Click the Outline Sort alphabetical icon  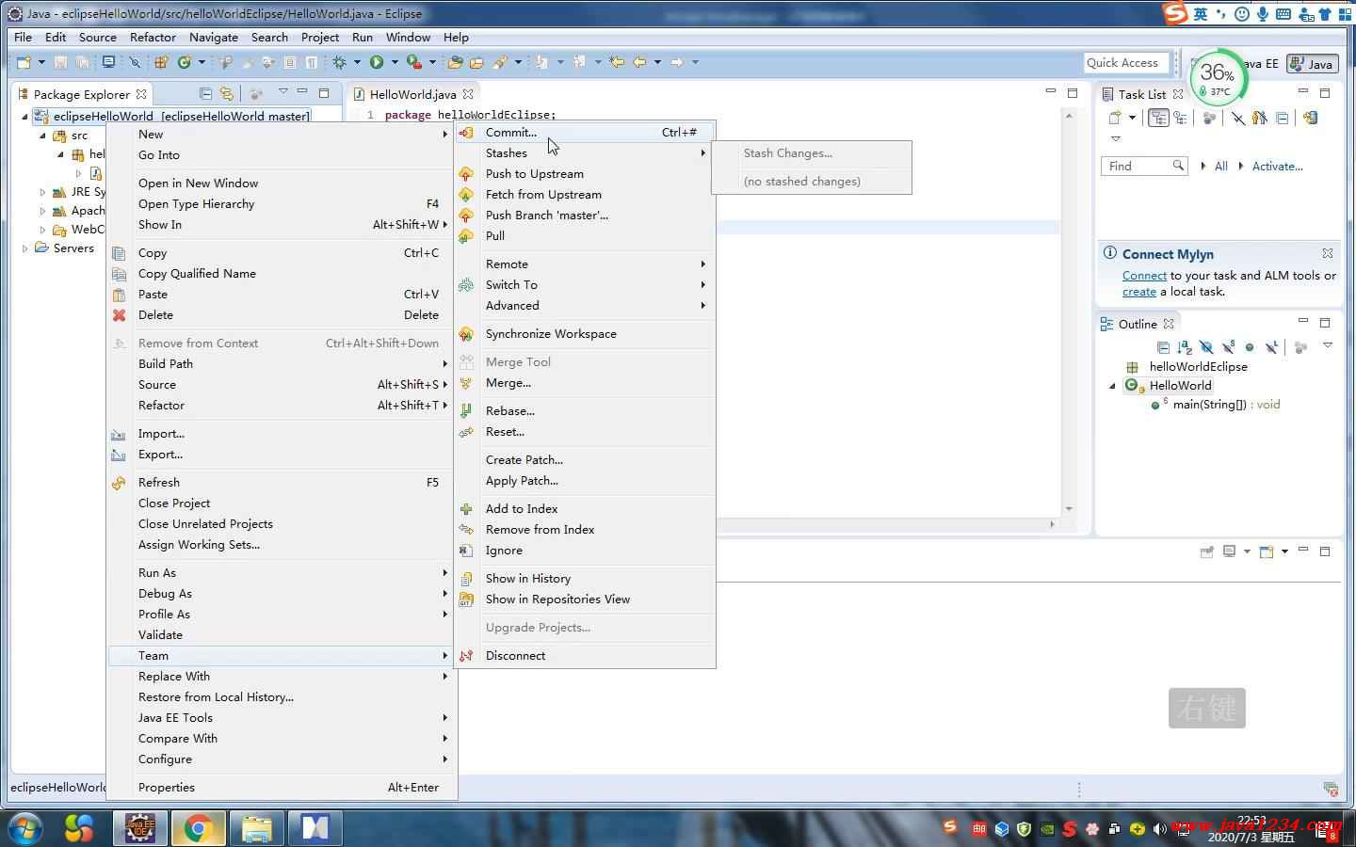pyautogui.click(x=1185, y=347)
